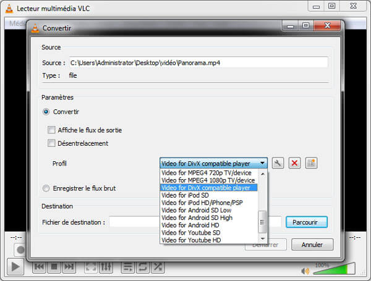The width and height of the screenshot is (371, 281).
Task: Open the Média menu in VLC
Action: point(17,23)
